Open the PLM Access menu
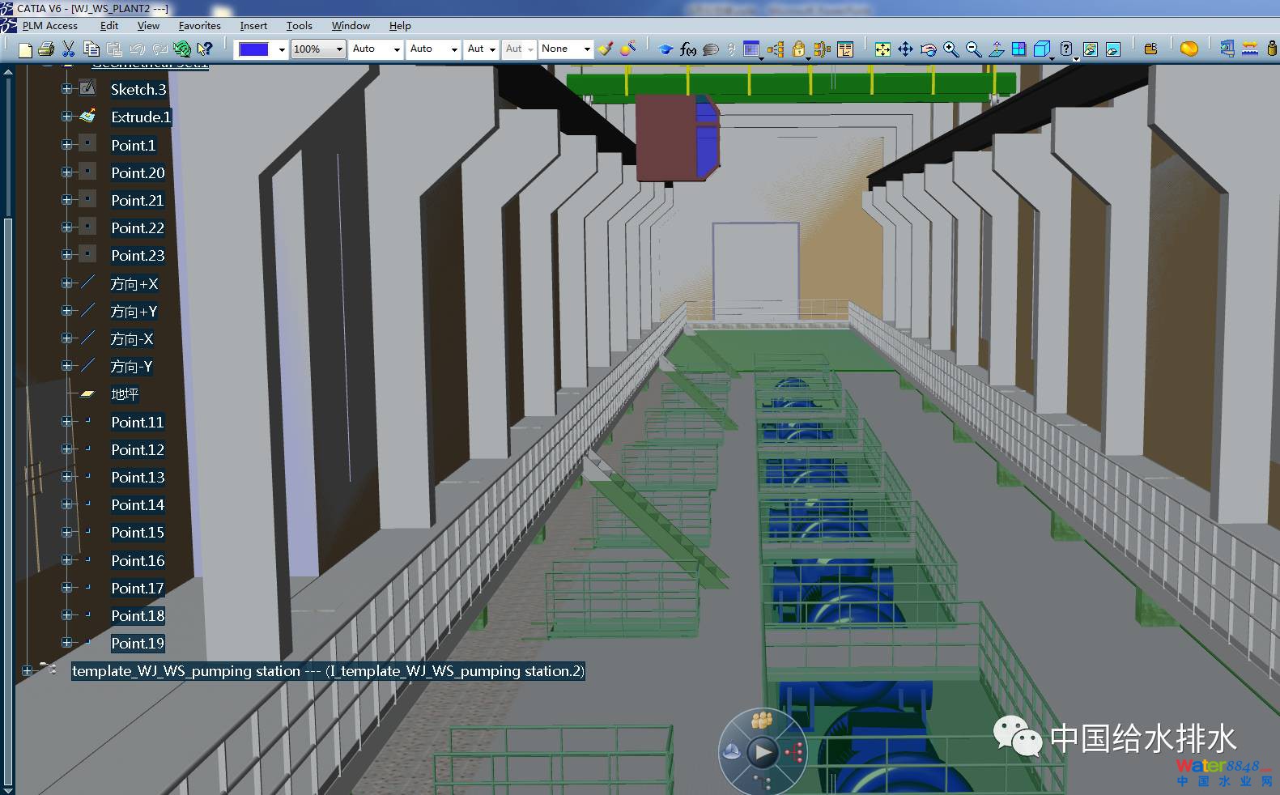 pyautogui.click(x=49, y=26)
